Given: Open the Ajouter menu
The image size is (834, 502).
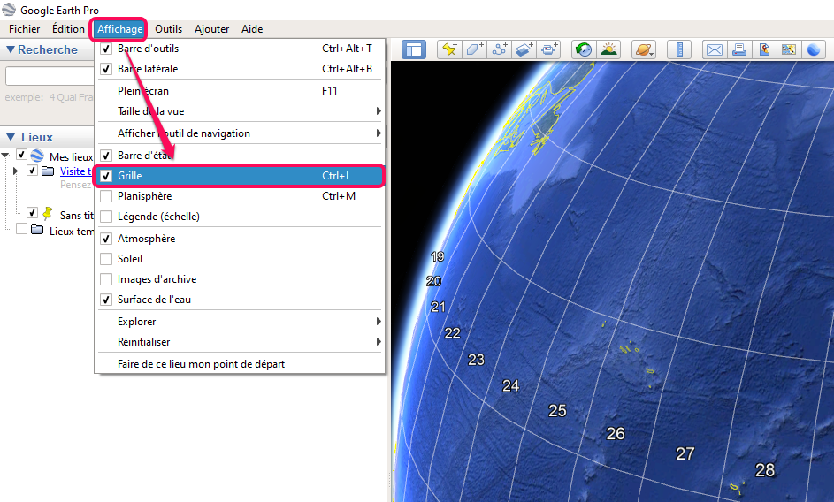Looking at the screenshot, I should [x=211, y=29].
